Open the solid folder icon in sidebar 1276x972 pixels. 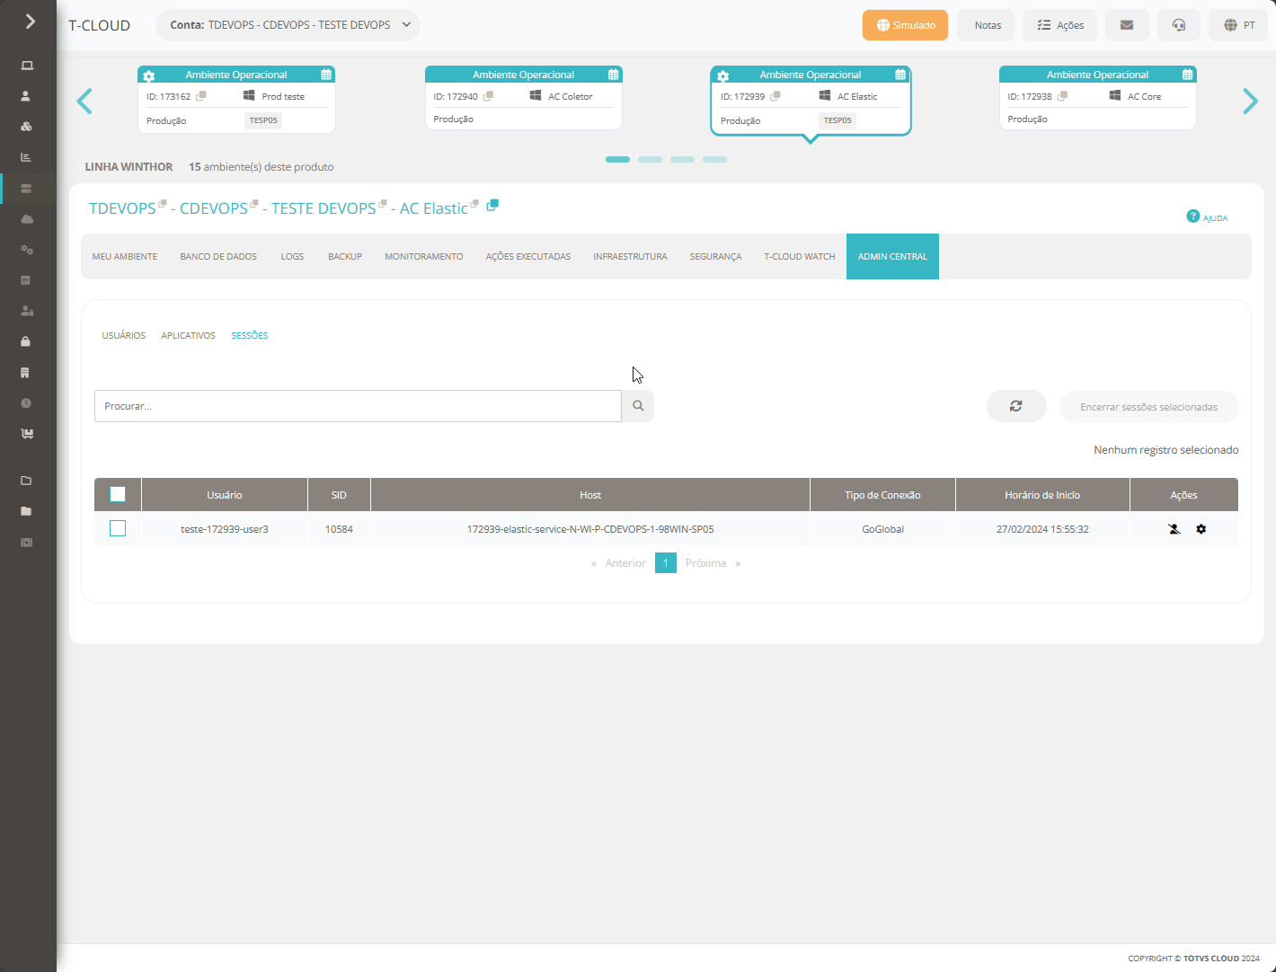pos(26,511)
